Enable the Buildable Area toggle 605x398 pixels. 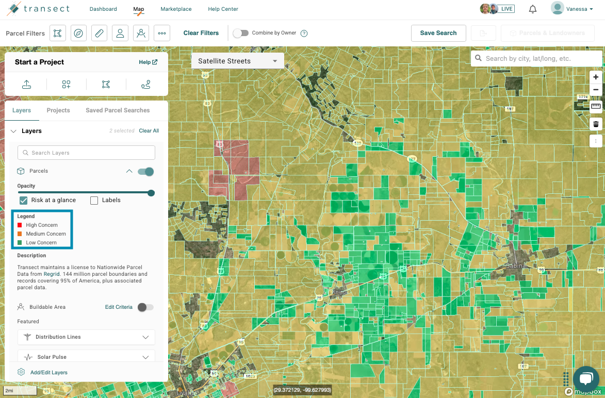pyautogui.click(x=145, y=307)
